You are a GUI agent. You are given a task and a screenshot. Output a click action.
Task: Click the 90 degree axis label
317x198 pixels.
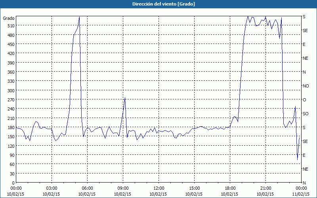12,155
